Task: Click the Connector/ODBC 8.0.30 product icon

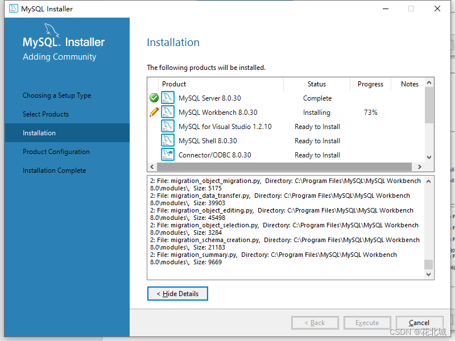Action: pyautogui.click(x=168, y=155)
